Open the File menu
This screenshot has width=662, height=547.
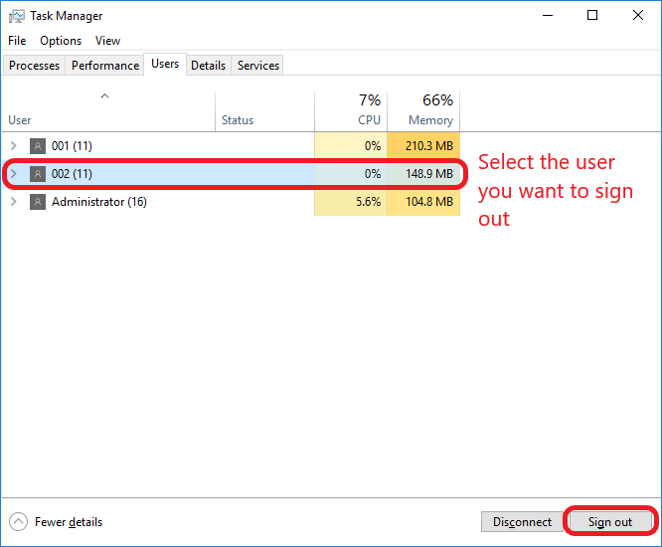(17, 41)
